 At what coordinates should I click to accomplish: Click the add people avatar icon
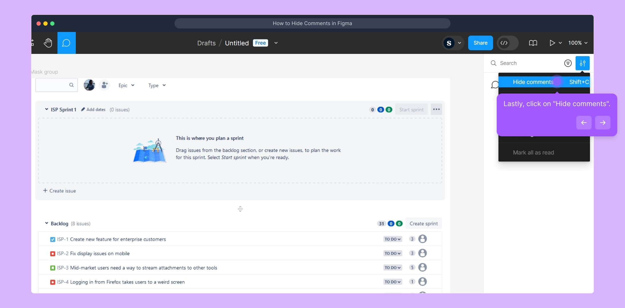coord(104,85)
